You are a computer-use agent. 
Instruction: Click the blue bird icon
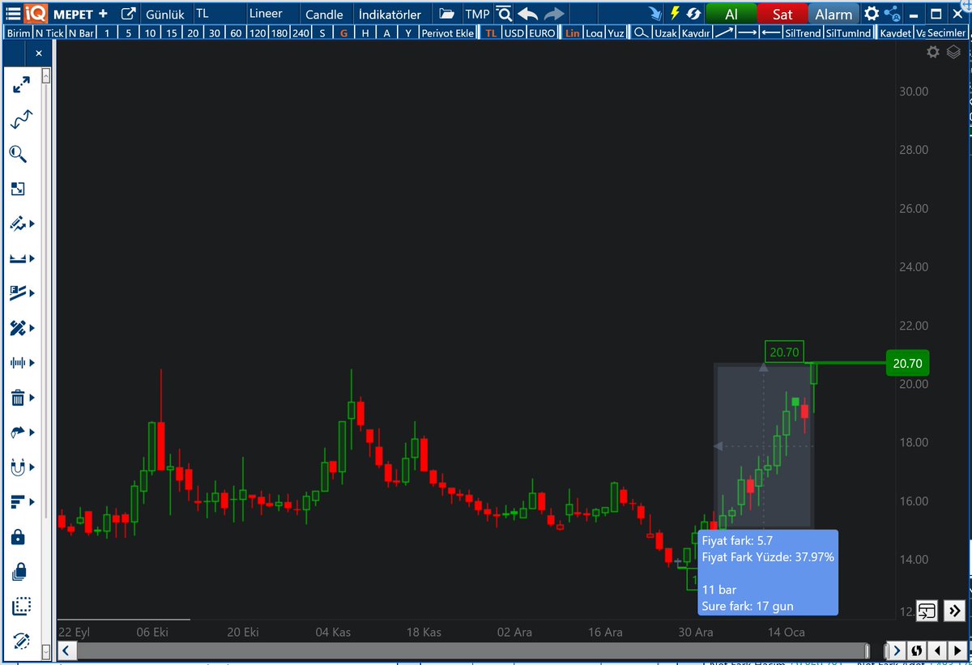tap(656, 14)
